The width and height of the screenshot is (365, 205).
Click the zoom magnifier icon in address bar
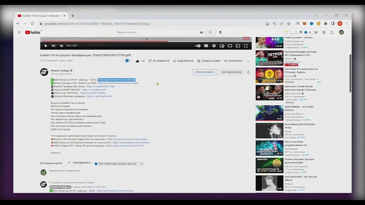click(x=275, y=24)
